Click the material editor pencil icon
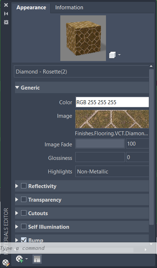 point(6,263)
